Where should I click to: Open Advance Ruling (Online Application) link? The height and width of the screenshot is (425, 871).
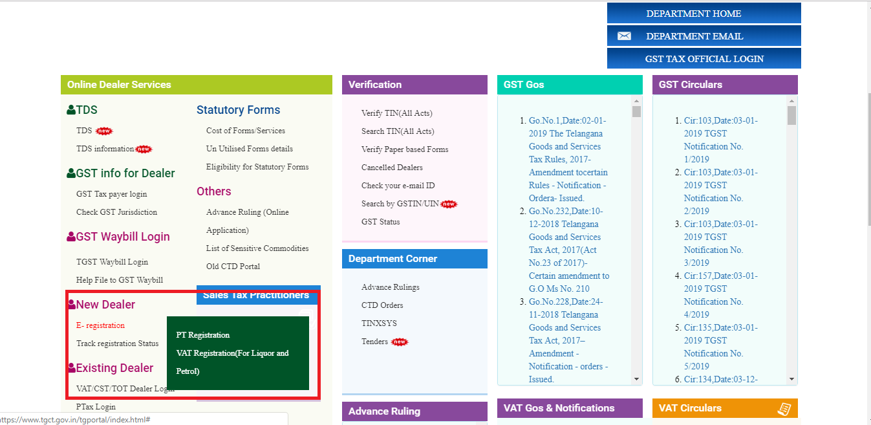(x=248, y=221)
